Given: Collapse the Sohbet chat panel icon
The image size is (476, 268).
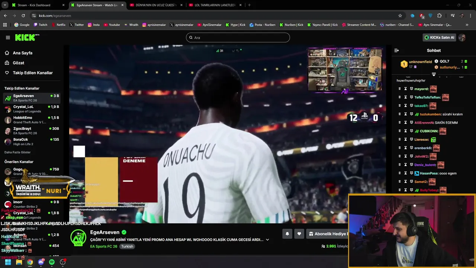Looking at the screenshot, I should (396, 50).
